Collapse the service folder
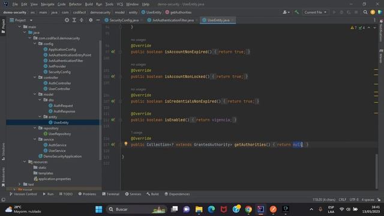 [x=35, y=139]
